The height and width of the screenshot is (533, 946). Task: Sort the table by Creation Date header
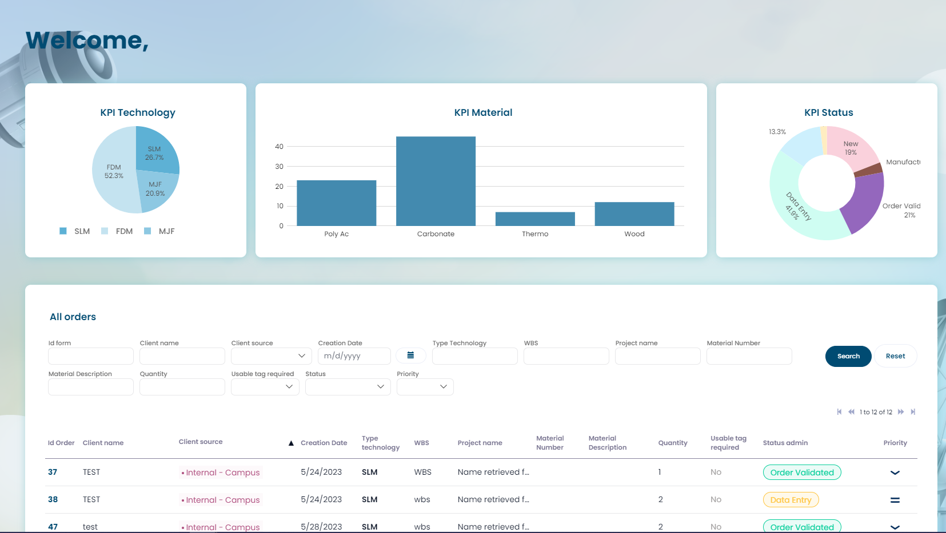pyautogui.click(x=324, y=443)
